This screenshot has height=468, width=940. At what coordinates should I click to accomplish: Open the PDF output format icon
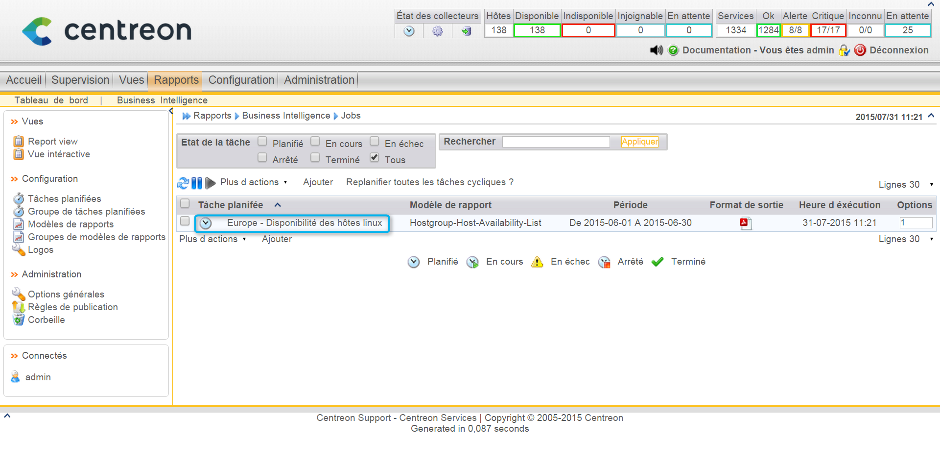pyautogui.click(x=746, y=223)
